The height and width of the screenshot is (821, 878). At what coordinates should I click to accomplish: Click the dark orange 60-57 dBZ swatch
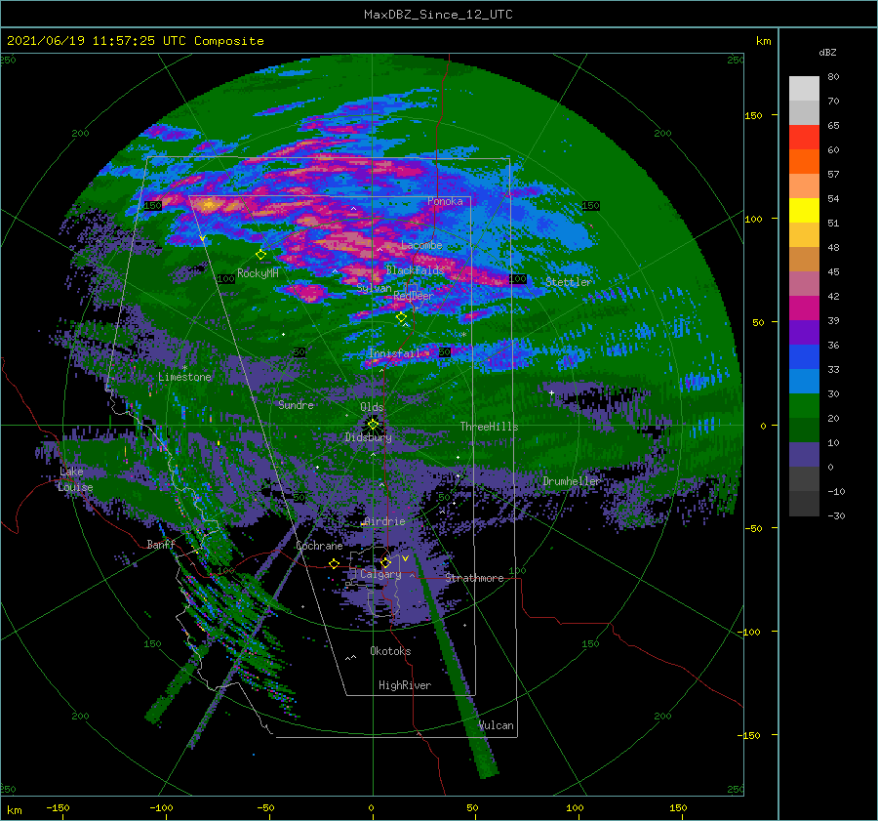pyautogui.click(x=804, y=162)
